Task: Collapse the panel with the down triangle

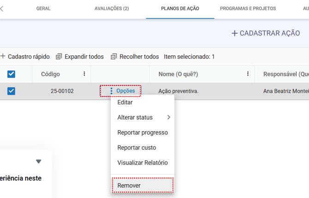Action: coord(39,161)
